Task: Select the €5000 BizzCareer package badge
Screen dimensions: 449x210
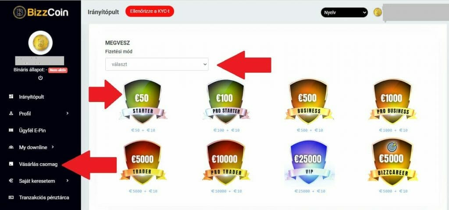Action: pos(392,162)
